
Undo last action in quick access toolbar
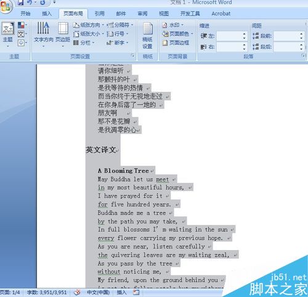tap(30, 2)
